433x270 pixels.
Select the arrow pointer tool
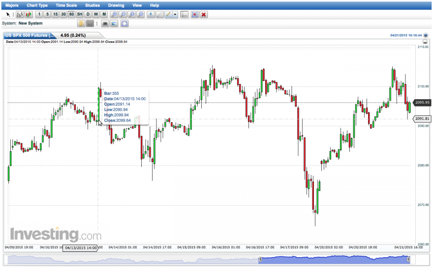pyautogui.click(x=8, y=15)
